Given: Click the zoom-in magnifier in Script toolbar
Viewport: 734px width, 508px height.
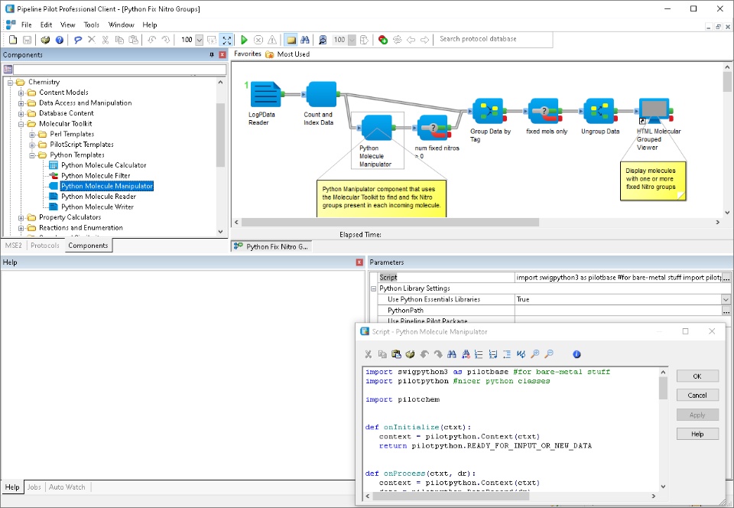Looking at the screenshot, I should click(535, 354).
